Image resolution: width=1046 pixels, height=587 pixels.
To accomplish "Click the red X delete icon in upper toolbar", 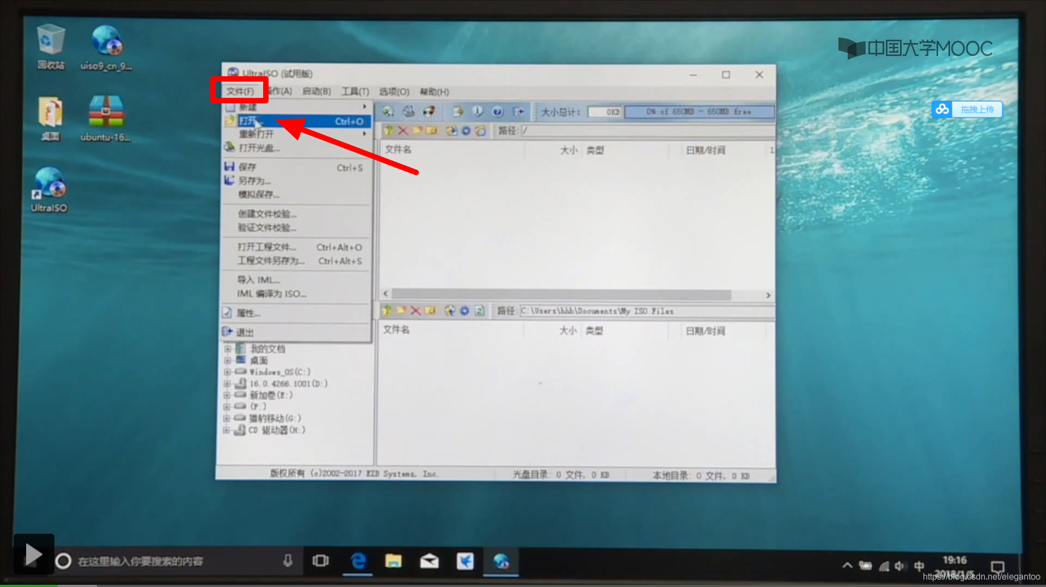I will (403, 131).
